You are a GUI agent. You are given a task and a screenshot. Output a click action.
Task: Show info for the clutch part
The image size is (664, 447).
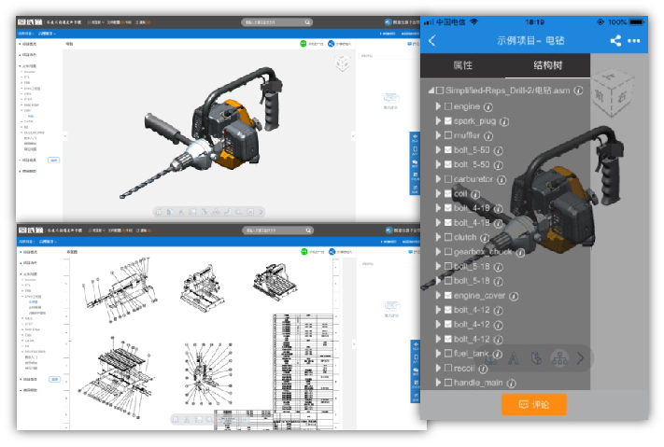pos(485,238)
